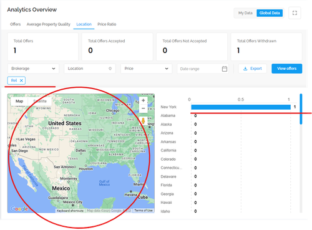Screen dimensions: 312x230
Task: Switch to My Data view
Action: (245, 13)
